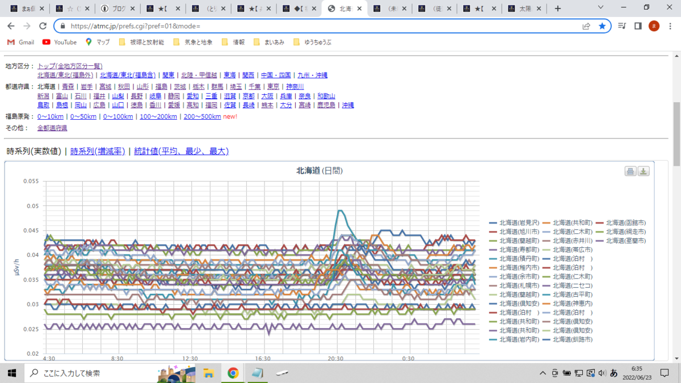This screenshot has width=681, height=383.
Task: Toggle 北海道(函館市) series in legend
Action: point(620,222)
